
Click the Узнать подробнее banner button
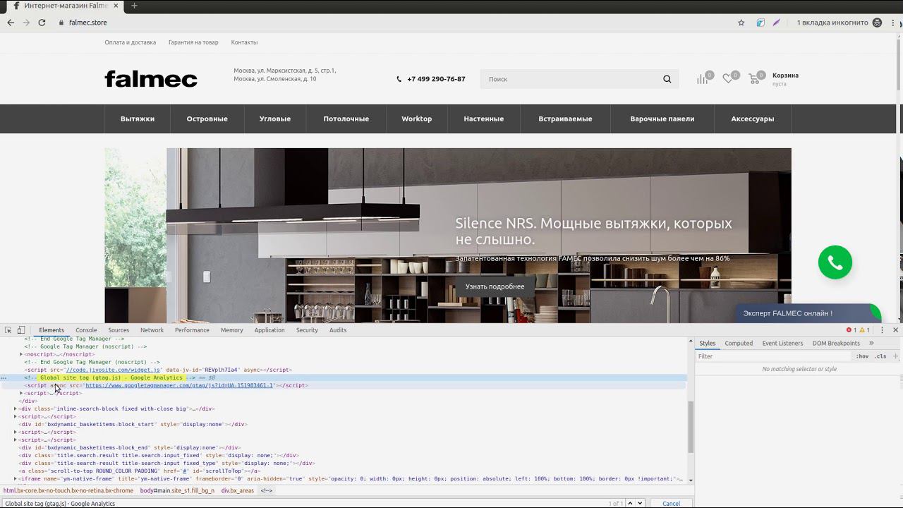pos(495,286)
